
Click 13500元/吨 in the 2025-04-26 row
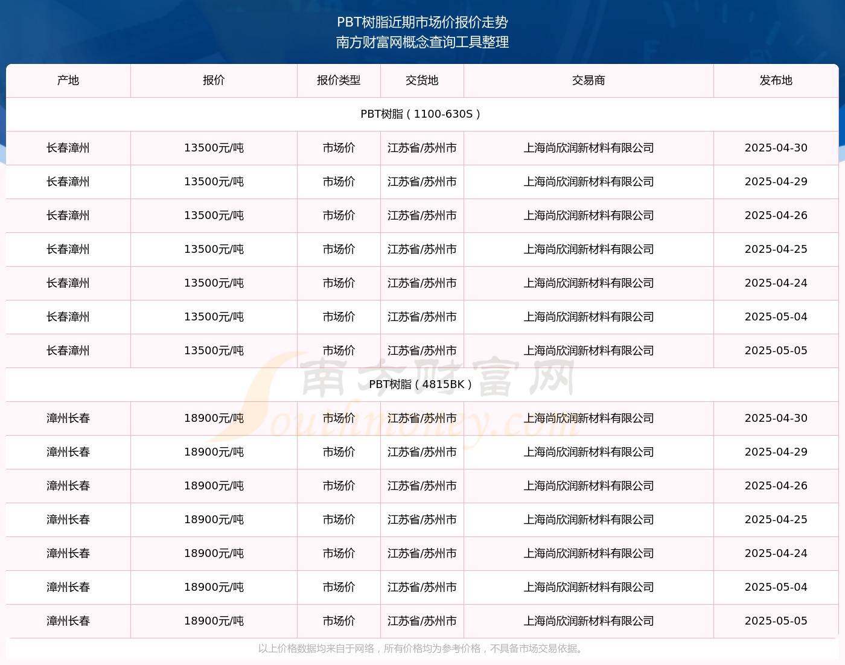(x=214, y=215)
